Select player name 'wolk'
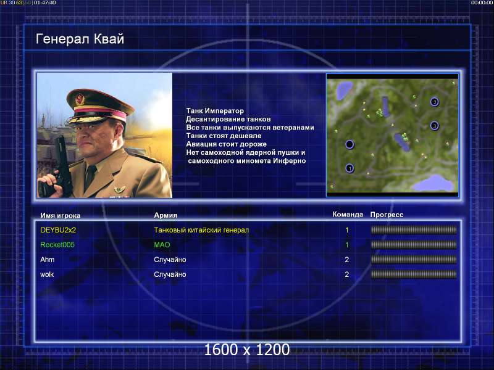Image resolution: width=494 pixels, height=370 pixels. click(47, 274)
